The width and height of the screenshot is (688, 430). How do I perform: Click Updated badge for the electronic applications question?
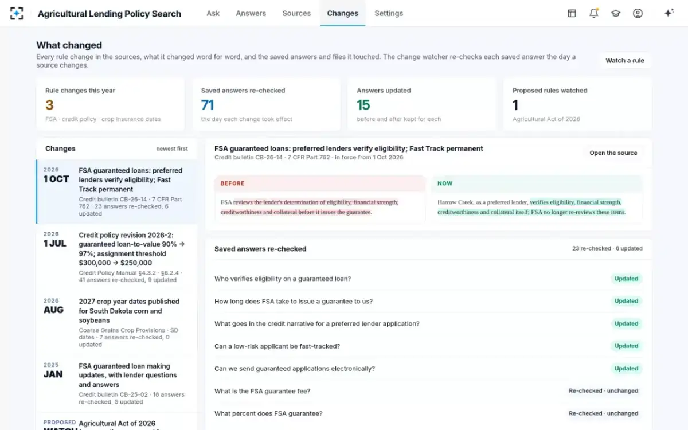tap(626, 369)
